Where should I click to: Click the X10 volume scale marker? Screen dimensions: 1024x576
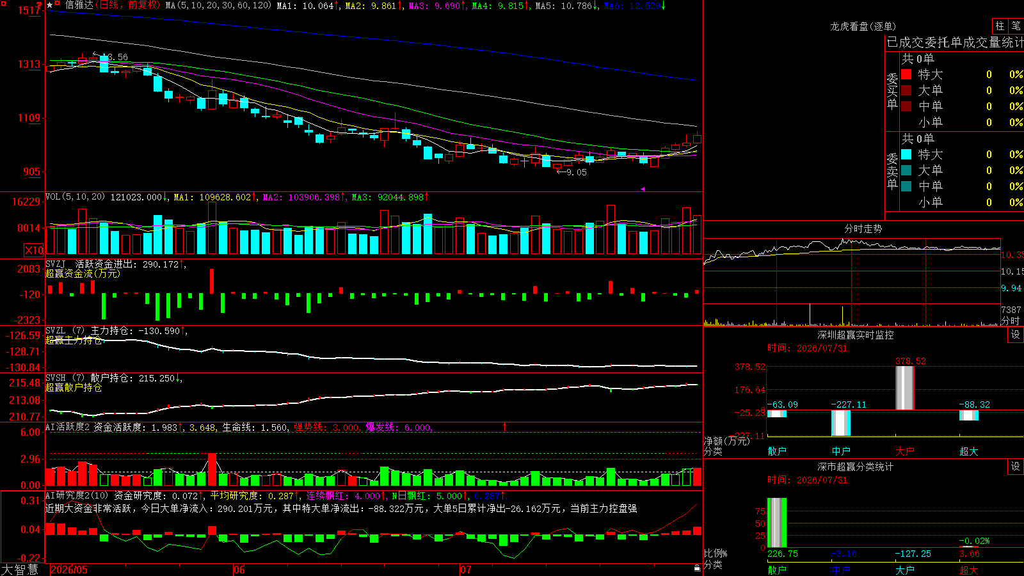34,250
